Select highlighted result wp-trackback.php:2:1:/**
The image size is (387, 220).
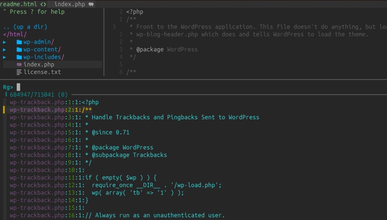coord(51,110)
